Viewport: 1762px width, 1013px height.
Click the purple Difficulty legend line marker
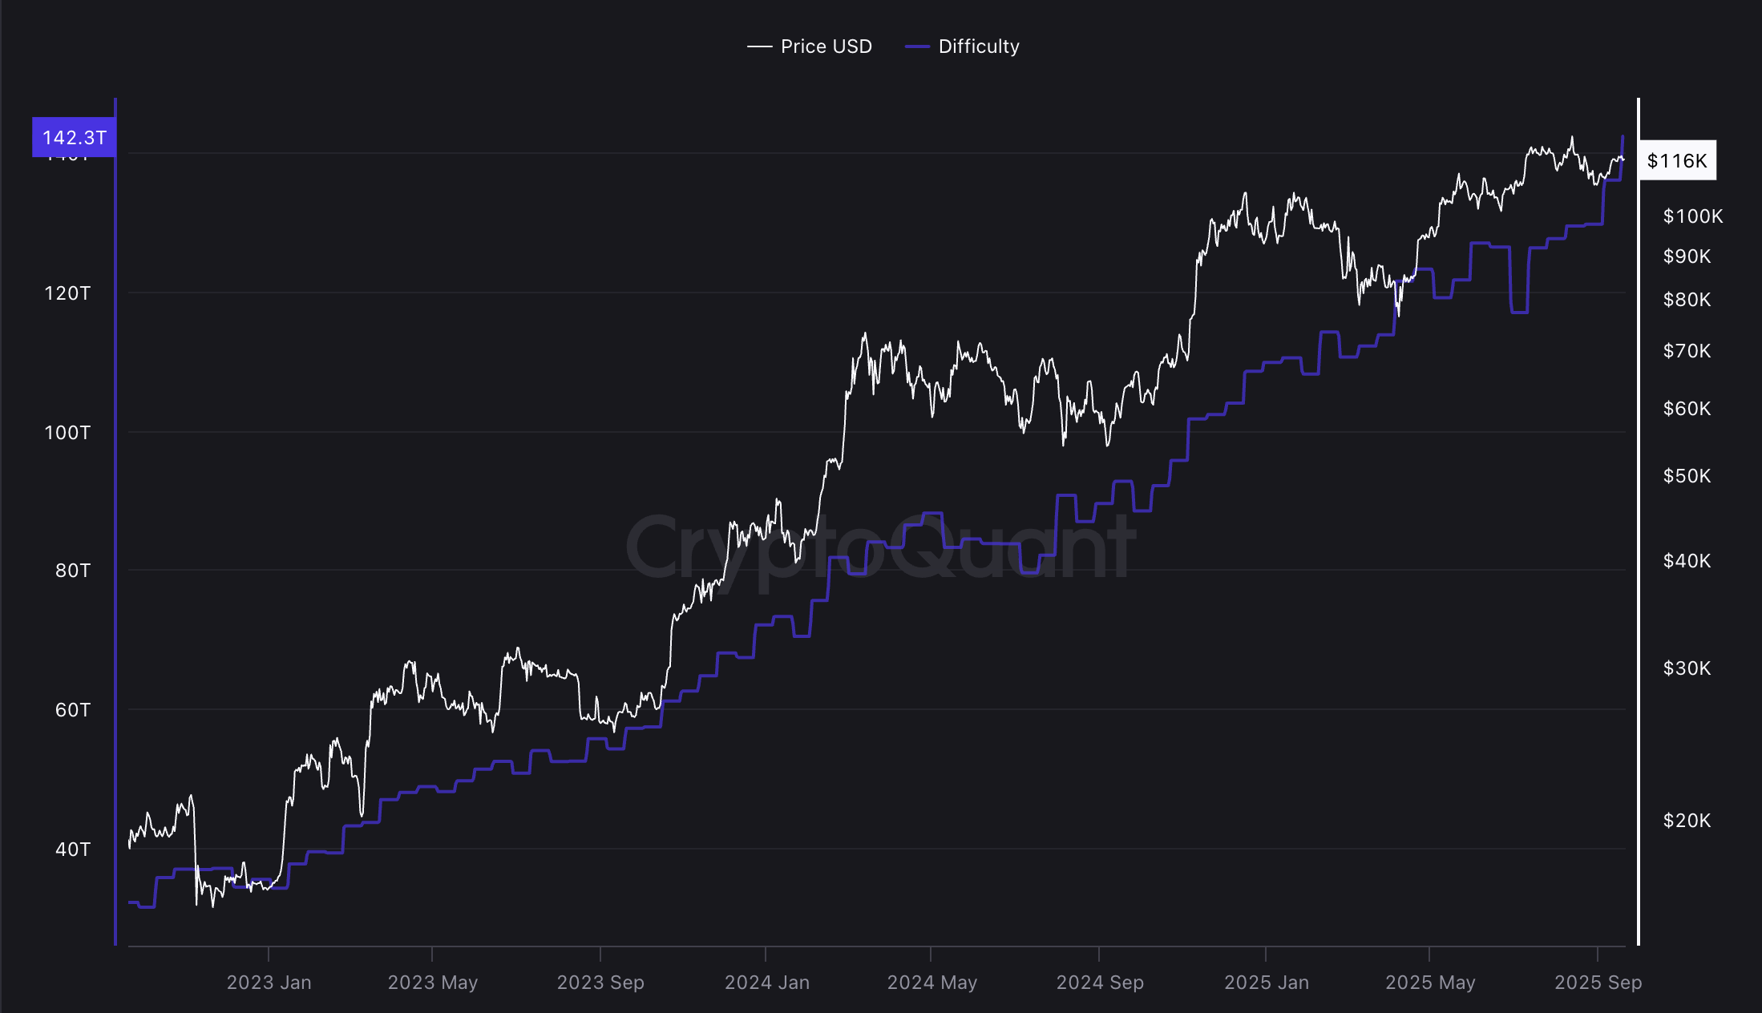pos(917,46)
